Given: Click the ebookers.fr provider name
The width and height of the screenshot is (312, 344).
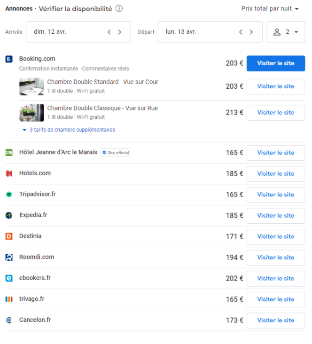Looking at the screenshot, I should (x=35, y=278).
